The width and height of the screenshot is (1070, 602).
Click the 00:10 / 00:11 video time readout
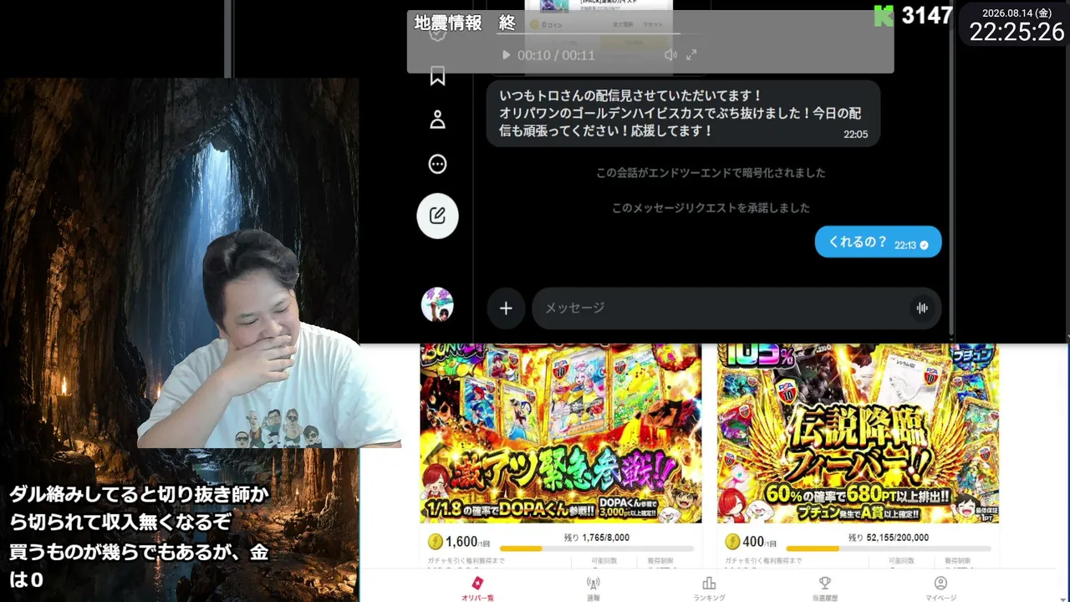[x=556, y=55]
